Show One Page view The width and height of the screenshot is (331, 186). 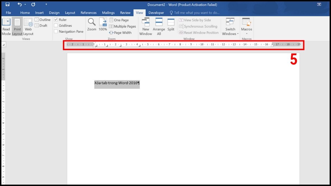(119, 20)
